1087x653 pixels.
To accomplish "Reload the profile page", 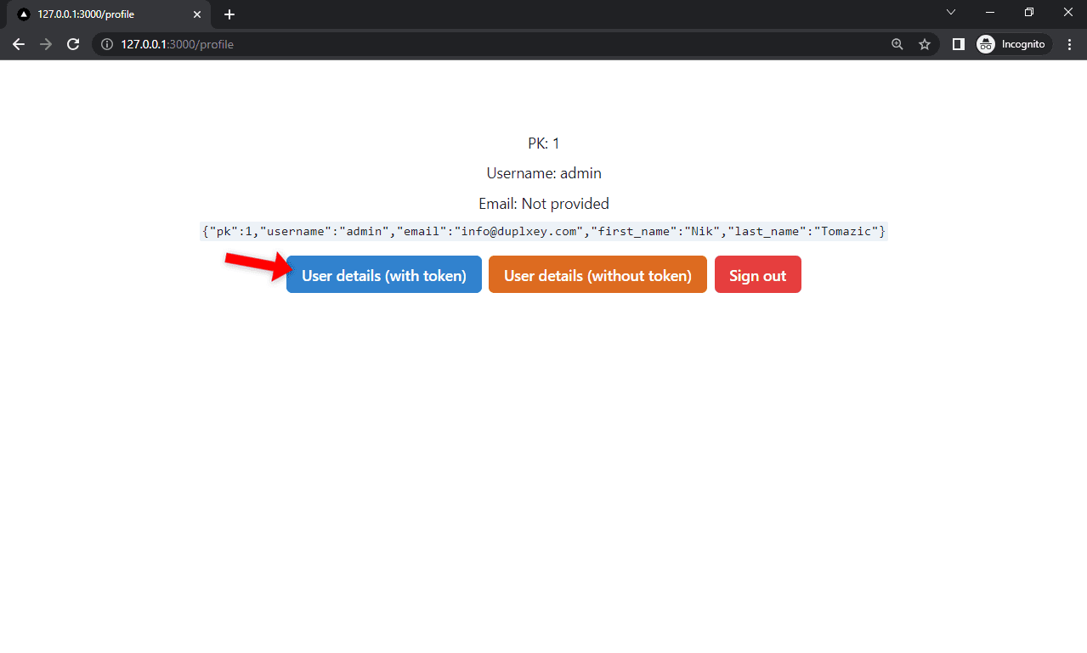I will [x=73, y=44].
